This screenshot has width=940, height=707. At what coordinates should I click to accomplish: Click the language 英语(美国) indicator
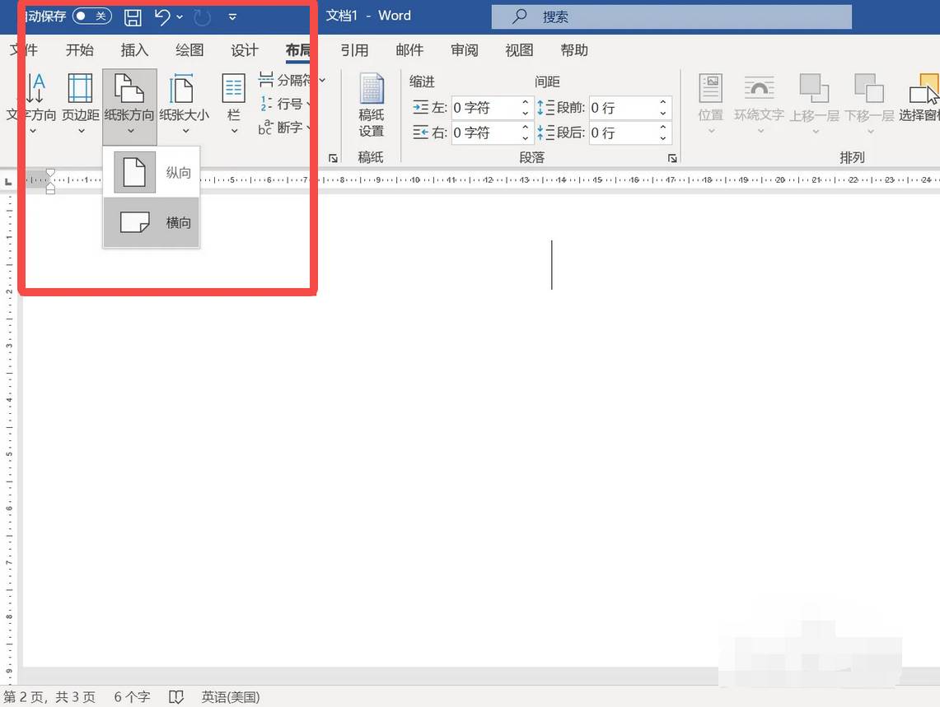click(230, 697)
